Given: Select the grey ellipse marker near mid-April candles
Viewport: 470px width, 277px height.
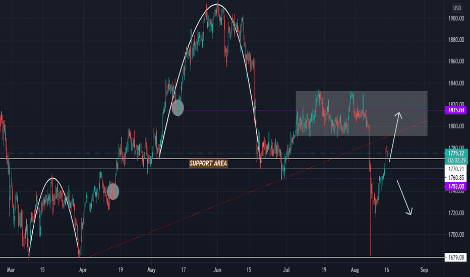Looking at the screenshot, I should click(x=113, y=191).
